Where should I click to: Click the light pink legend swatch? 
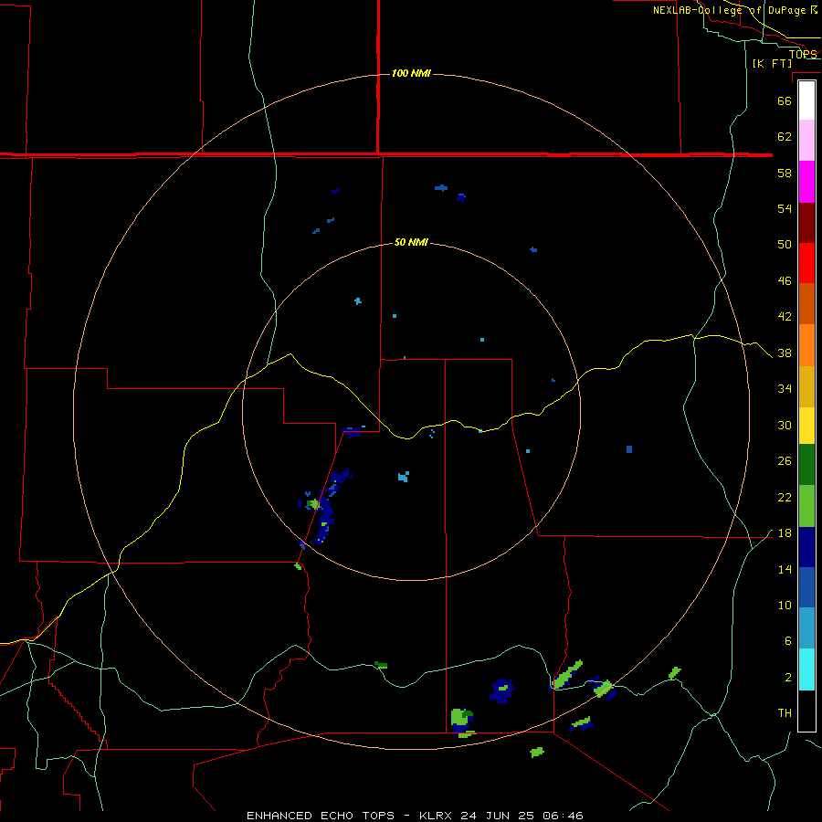pyautogui.click(x=806, y=141)
